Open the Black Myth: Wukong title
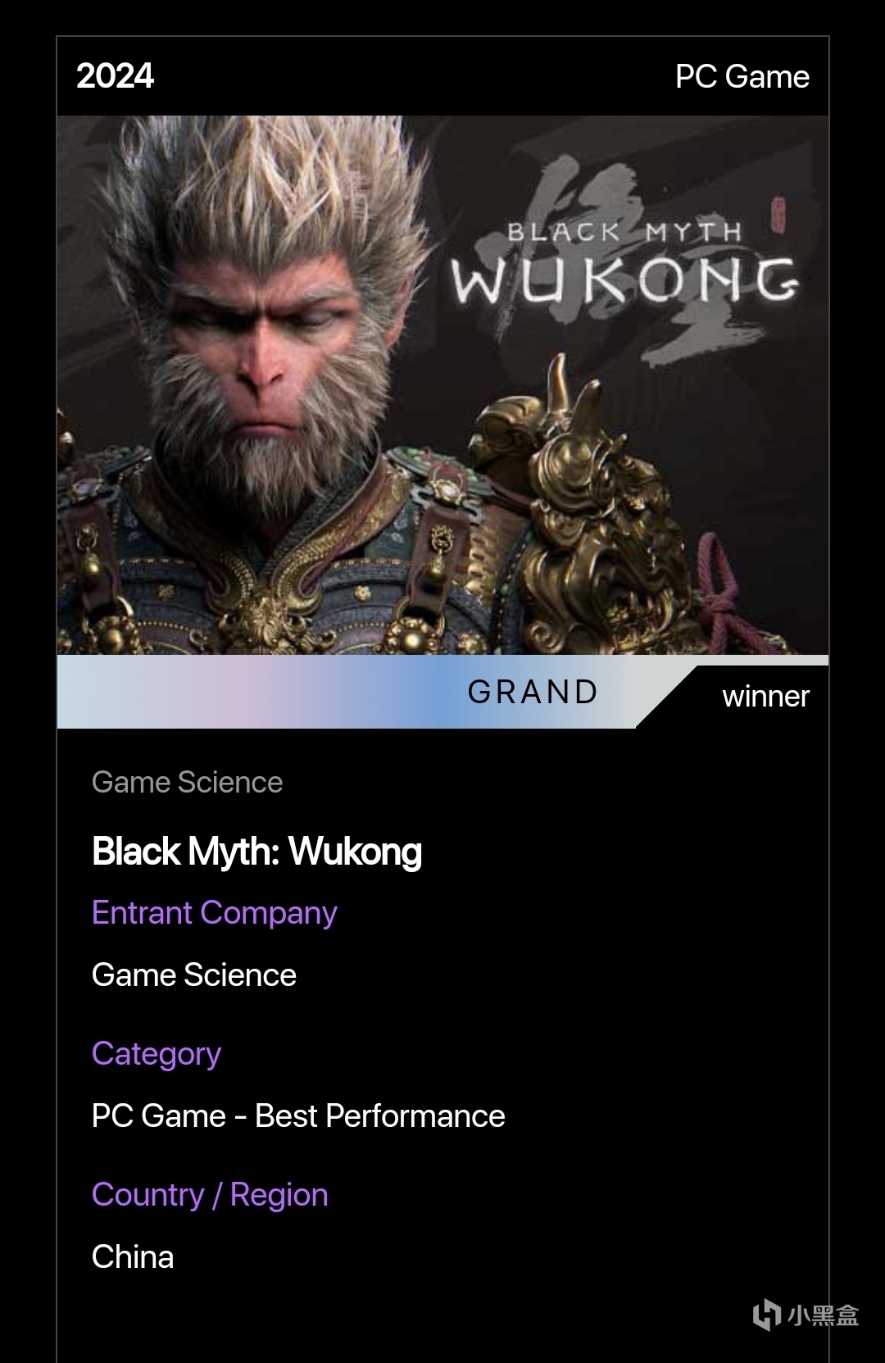 [x=256, y=852]
